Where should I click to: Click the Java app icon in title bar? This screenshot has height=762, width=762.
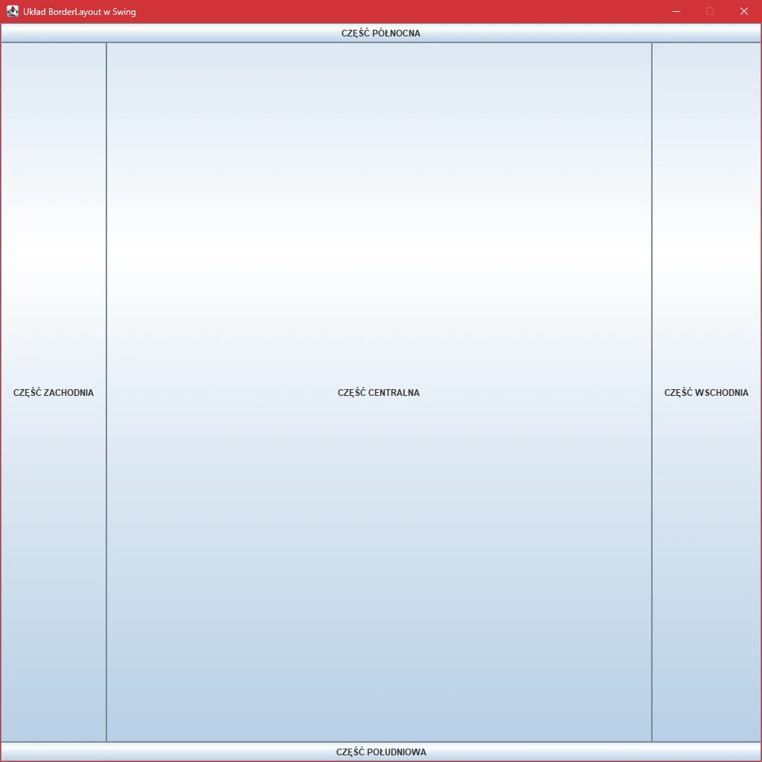tap(12, 11)
